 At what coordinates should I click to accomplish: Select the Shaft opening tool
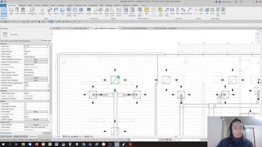click(172, 11)
